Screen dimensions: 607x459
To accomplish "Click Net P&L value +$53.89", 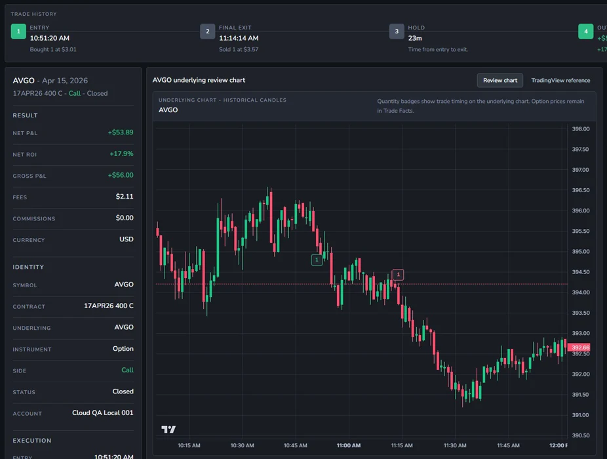I will click(x=121, y=132).
